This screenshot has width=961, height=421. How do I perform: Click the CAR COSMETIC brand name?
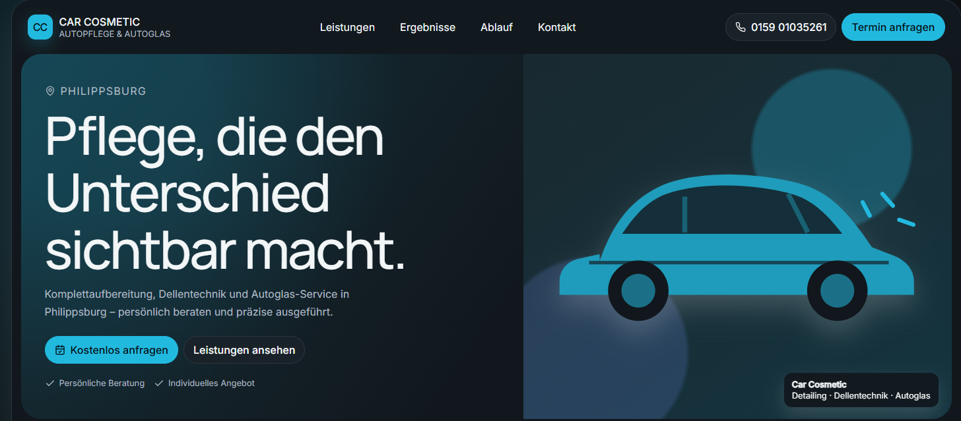click(99, 22)
